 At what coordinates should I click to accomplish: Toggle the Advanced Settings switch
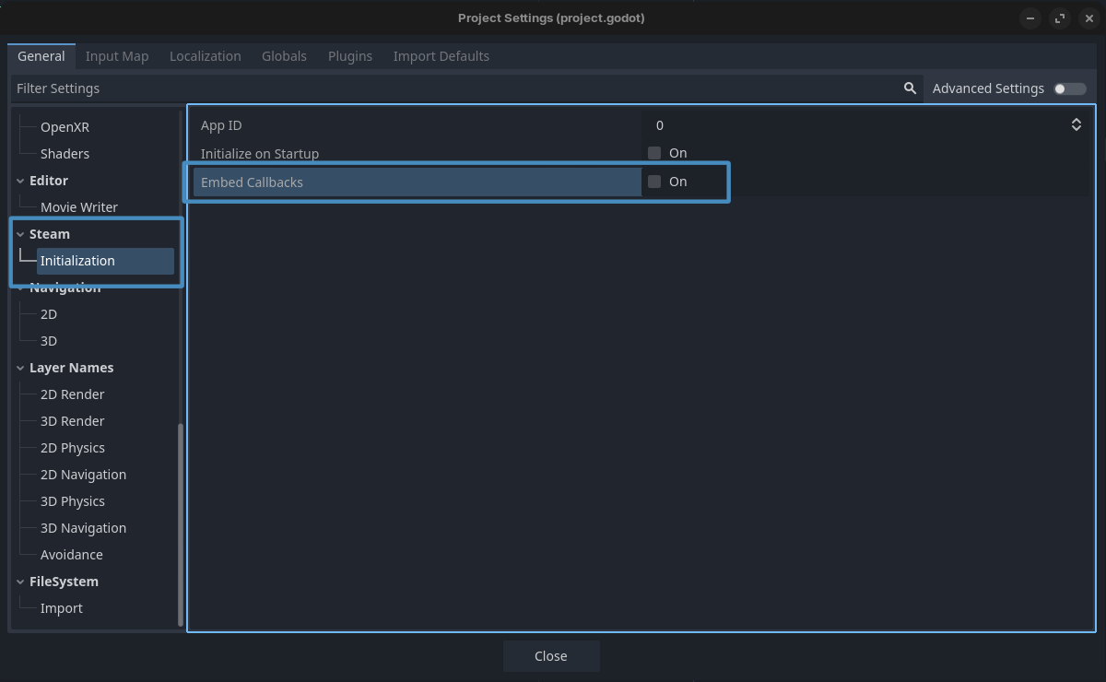tap(1070, 88)
